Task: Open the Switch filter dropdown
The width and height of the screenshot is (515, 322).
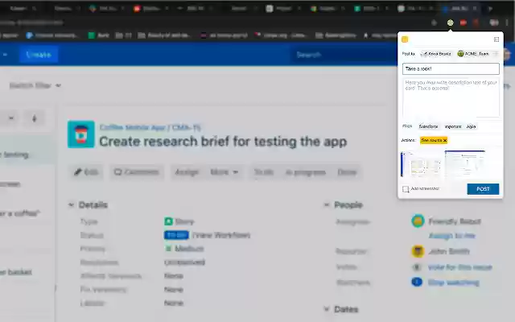Action: pos(35,86)
